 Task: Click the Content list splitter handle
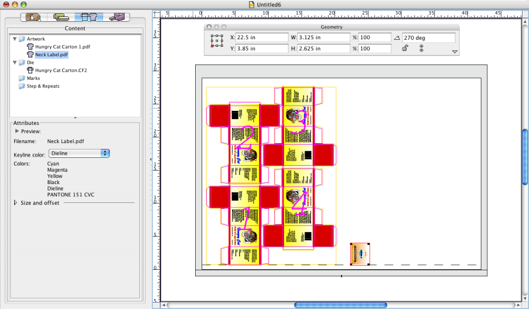point(75,118)
